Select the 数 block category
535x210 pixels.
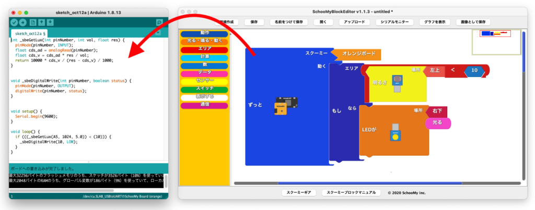(204, 65)
